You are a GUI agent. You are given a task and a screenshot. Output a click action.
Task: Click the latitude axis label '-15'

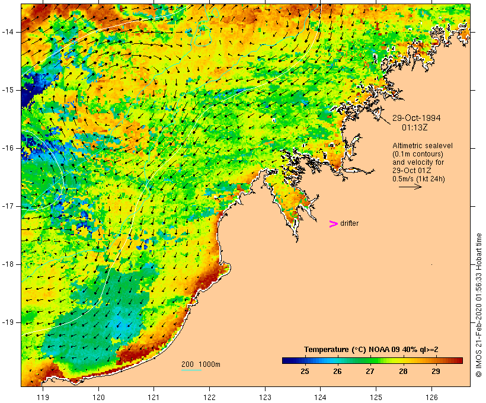tap(8, 90)
